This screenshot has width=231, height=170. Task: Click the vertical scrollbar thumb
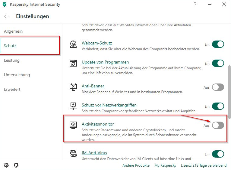click(229, 92)
